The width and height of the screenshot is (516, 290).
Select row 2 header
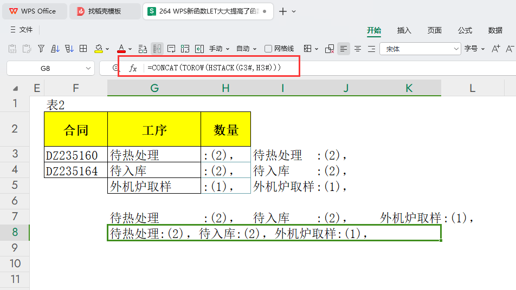15,129
